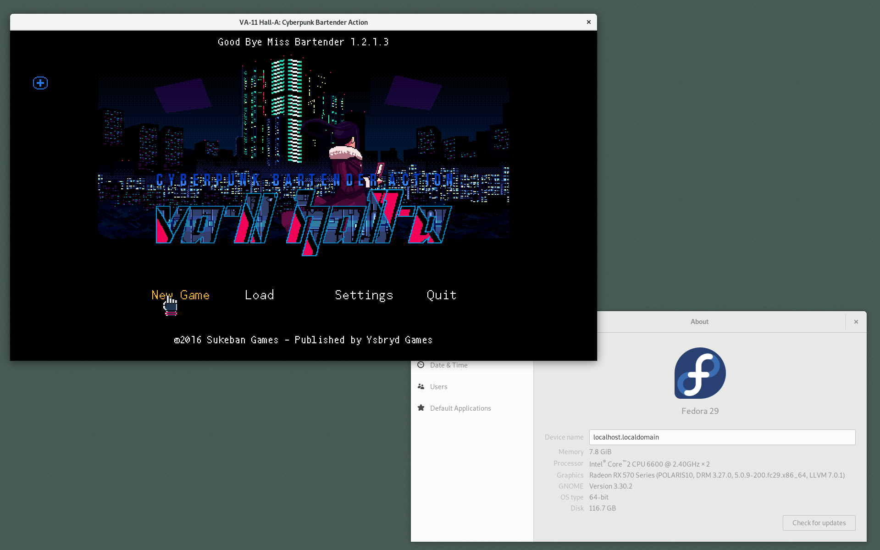Click the Users people icon

coord(421,386)
